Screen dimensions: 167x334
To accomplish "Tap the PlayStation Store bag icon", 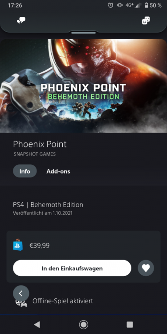I will pos(18,245).
